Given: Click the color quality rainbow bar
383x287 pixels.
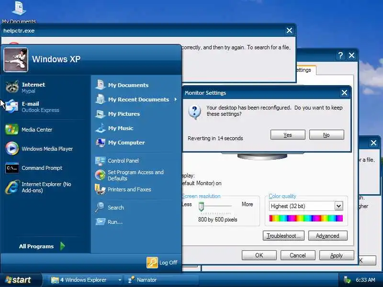Looking at the screenshot, I should pyautogui.click(x=306, y=218).
